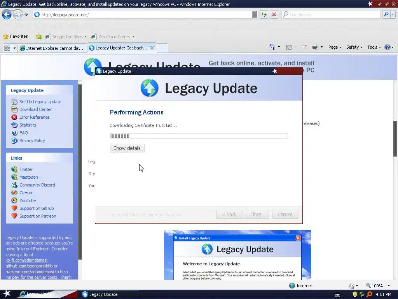Viewport: 398px width, 299px height.
Task: Refresh the page with the green arrows icon
Action: click(x=264, y=14)
